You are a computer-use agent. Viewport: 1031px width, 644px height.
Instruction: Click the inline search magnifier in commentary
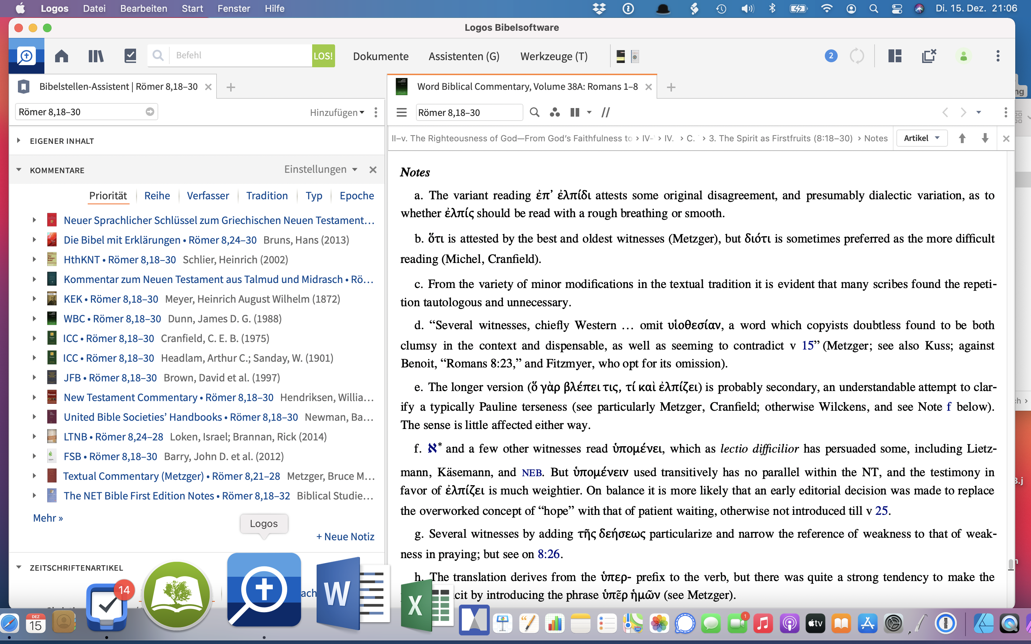click(x=534, y=112)
